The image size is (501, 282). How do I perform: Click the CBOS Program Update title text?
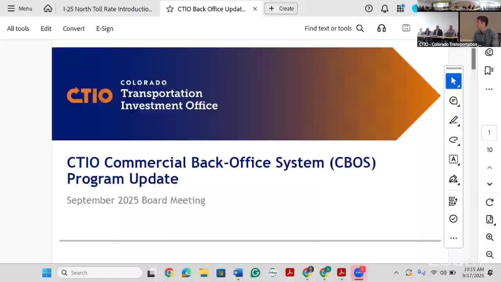coord(221,170)
